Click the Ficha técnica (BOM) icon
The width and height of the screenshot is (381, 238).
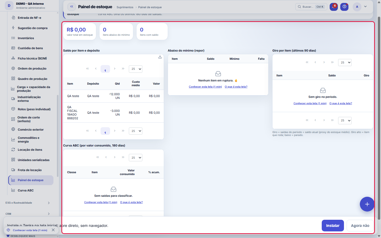(13, 58)
